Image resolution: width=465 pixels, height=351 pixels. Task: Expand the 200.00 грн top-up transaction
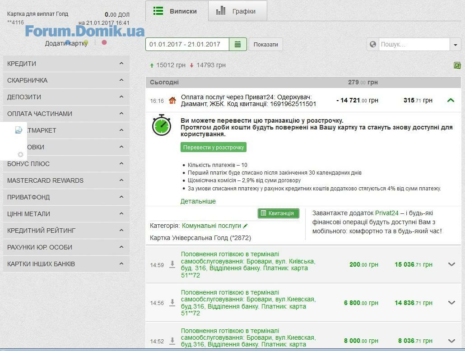coord(451,264)
